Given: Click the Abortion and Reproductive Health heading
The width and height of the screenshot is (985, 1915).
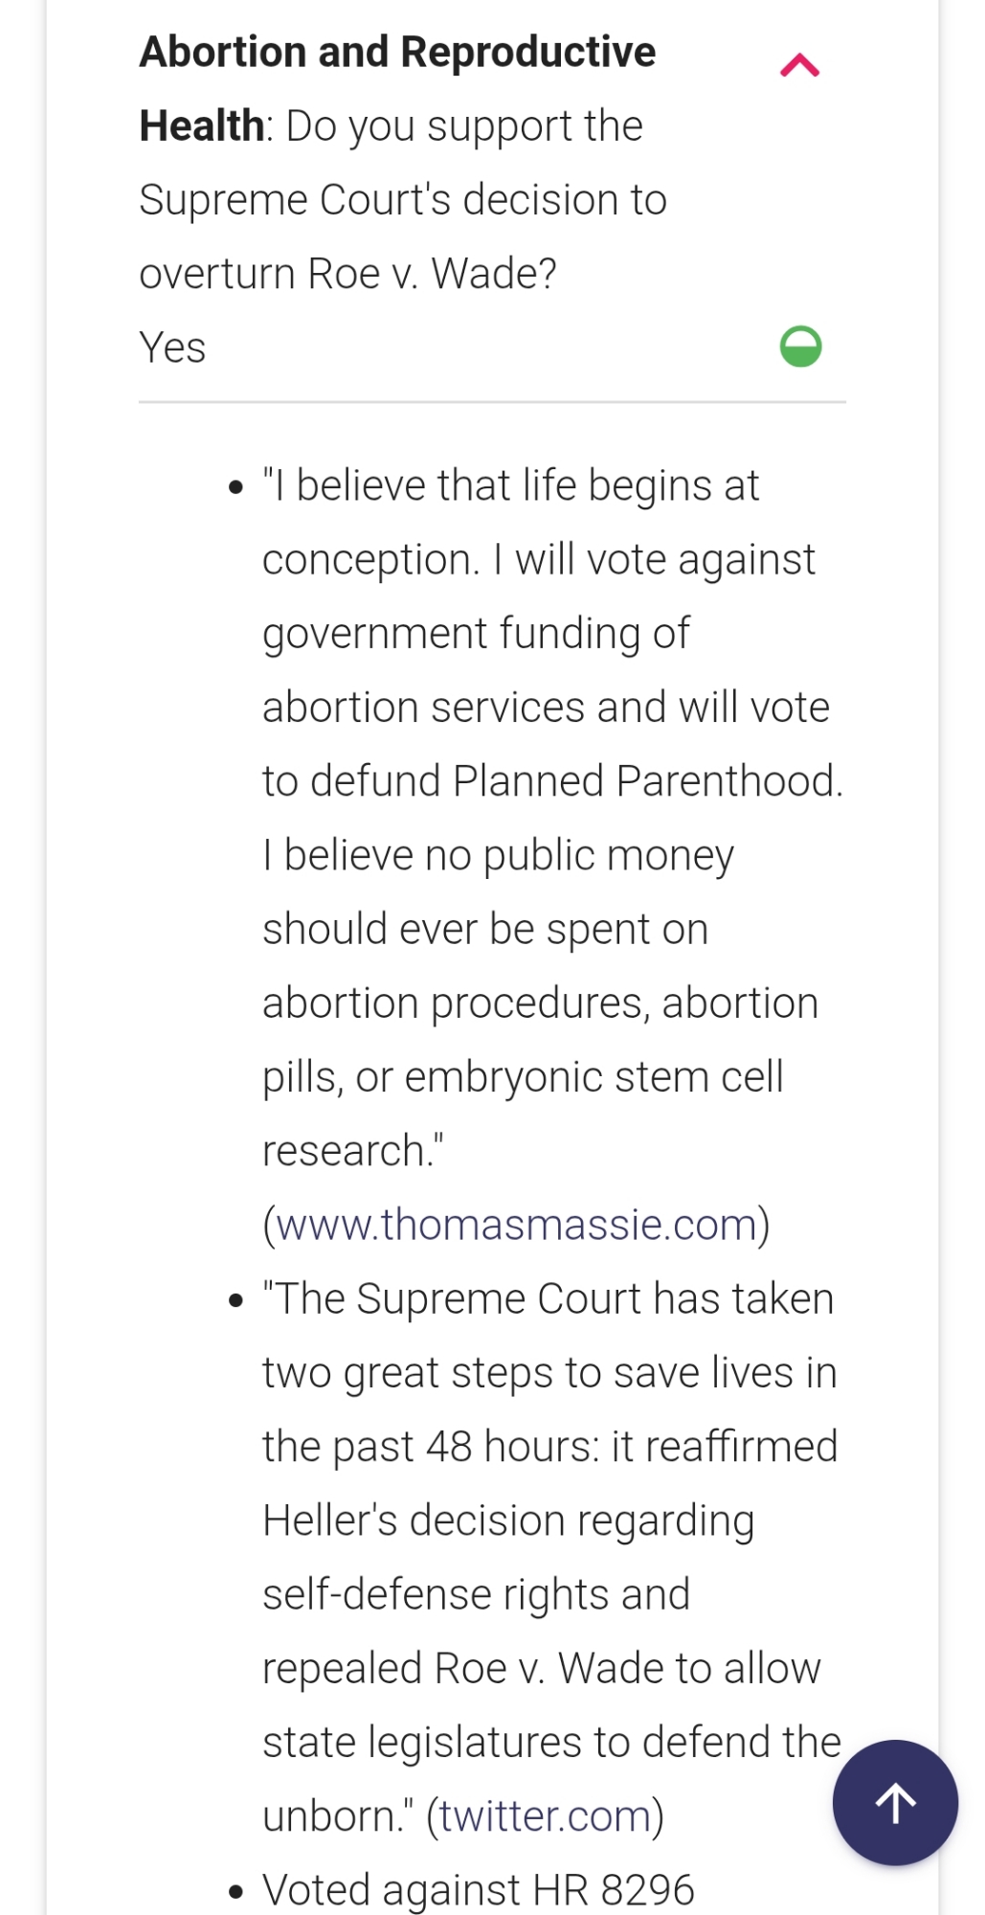Looking at the screenshot, I should tap(397, 53).
